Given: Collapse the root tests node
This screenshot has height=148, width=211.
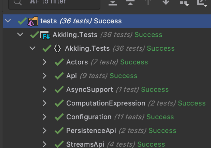Looking at the screenshot, I should 8,21.
